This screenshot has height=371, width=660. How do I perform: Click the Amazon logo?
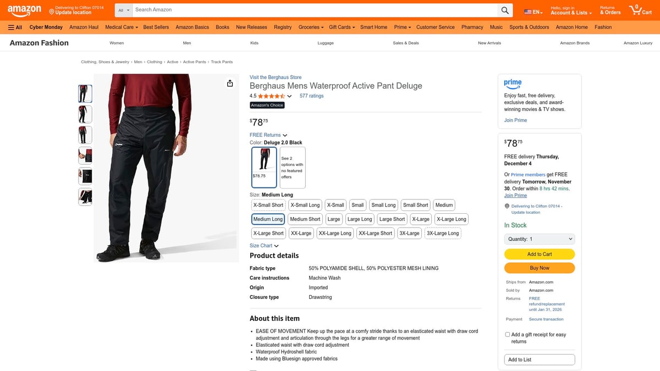click(24, 9)
